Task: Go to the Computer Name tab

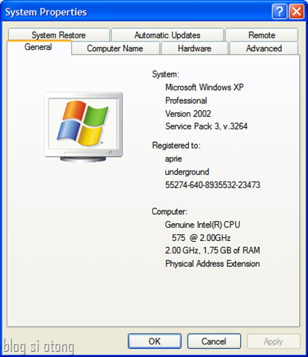Action: coord(115,48)
